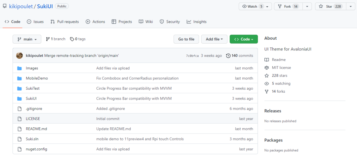
Task: Open the dropdown arrow next to Fork
Action: (307, 6)
